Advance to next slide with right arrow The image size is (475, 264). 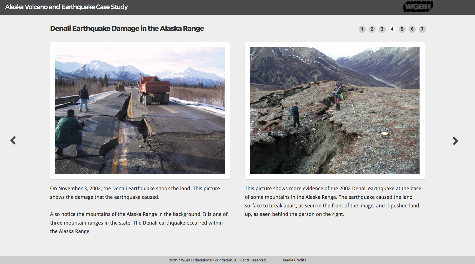456,141
